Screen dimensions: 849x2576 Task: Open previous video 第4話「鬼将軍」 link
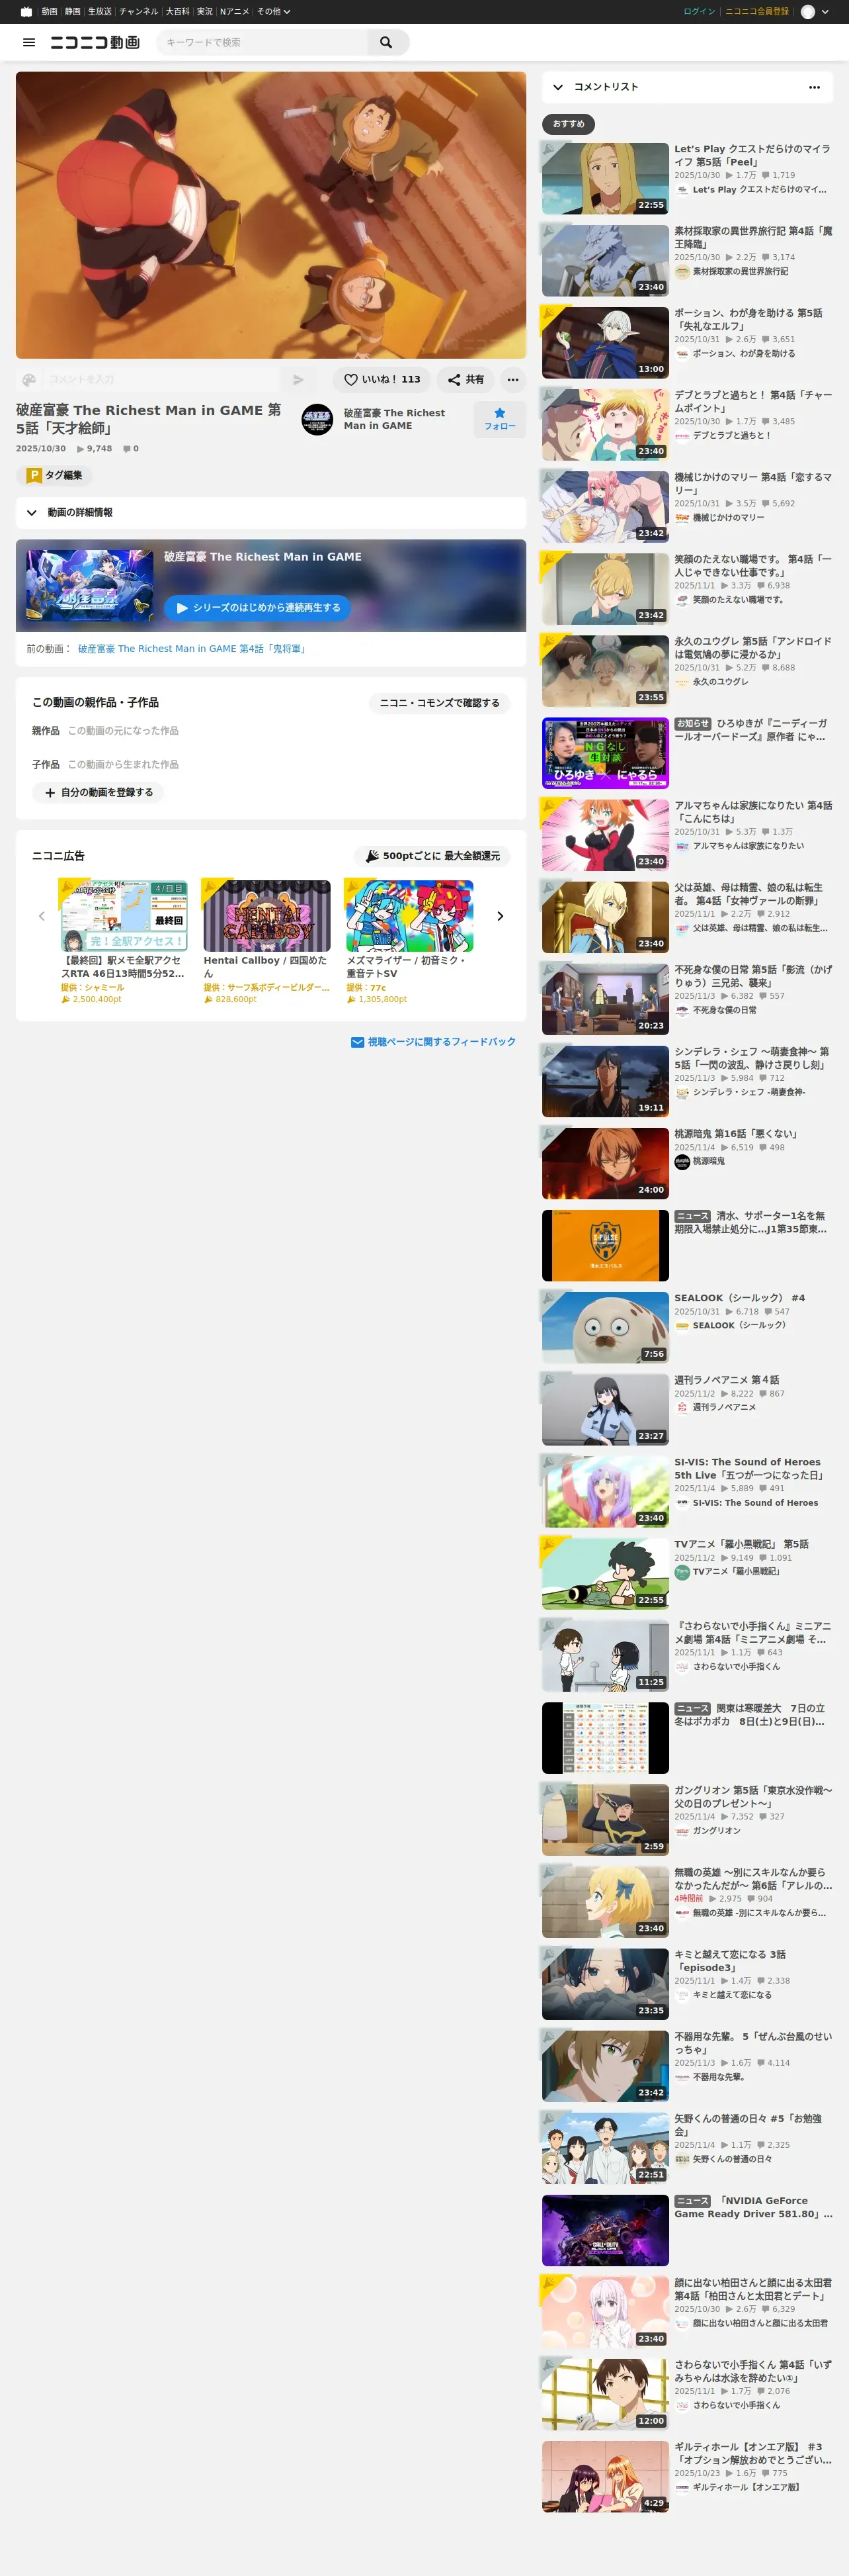click(x=194, y=649)
